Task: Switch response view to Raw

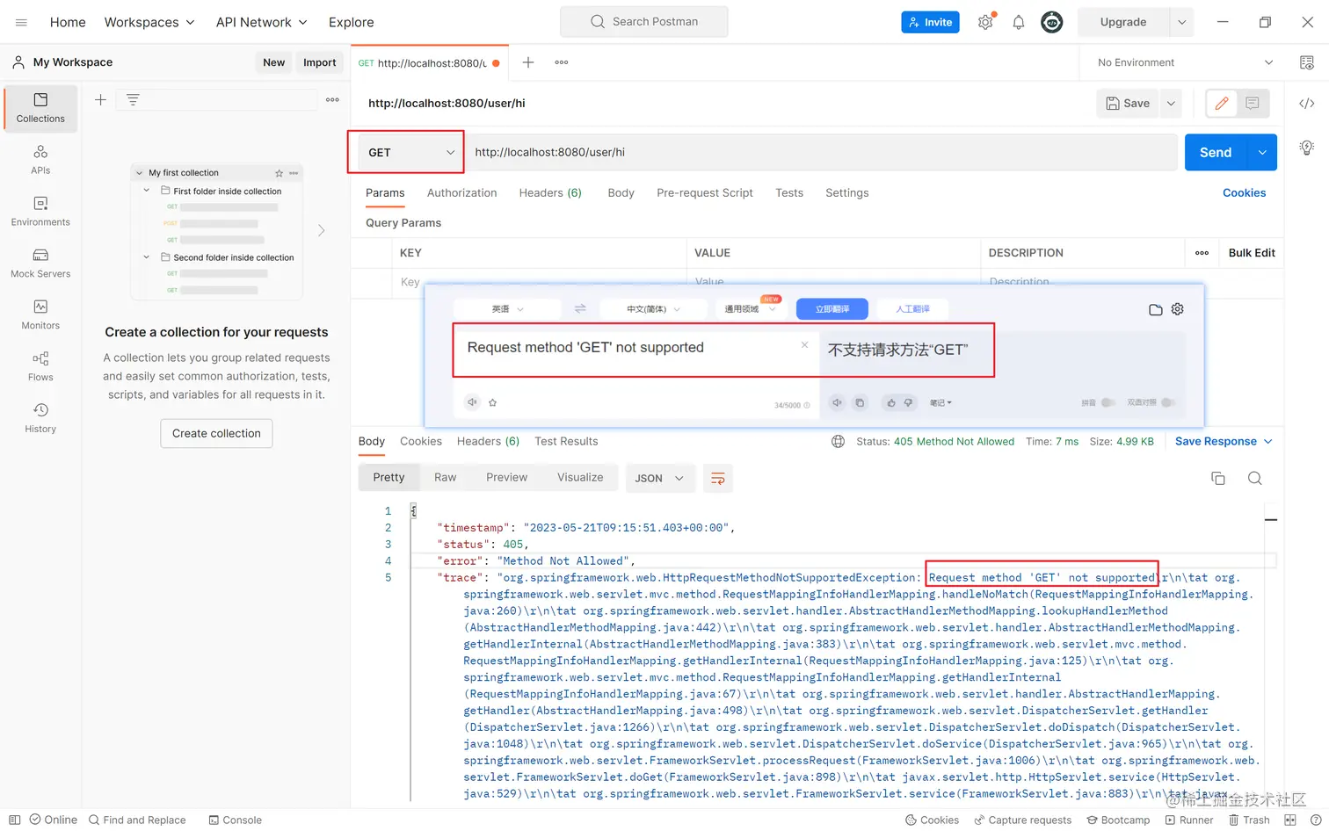Action: (446, 478)
